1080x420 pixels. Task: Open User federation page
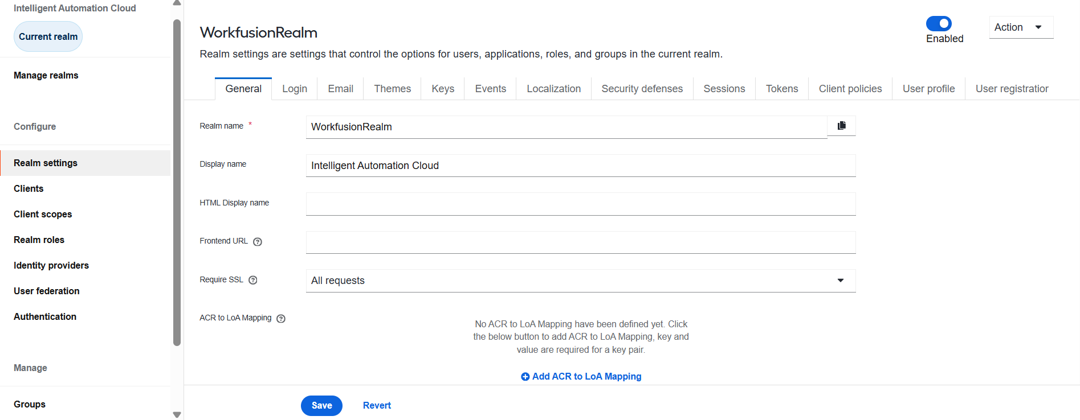click(x=85, y=291)
